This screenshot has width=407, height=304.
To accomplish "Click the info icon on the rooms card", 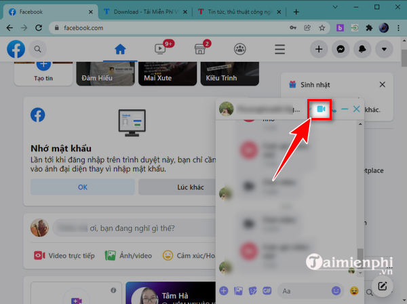I will click(x=113, y=290).
